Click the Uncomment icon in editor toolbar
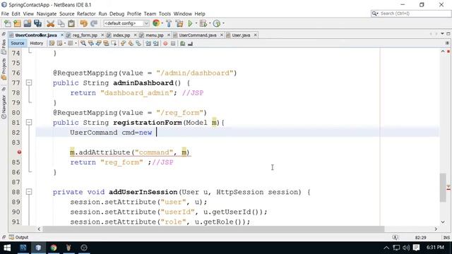This screenshot has height=254, width=452. point(190,44)
